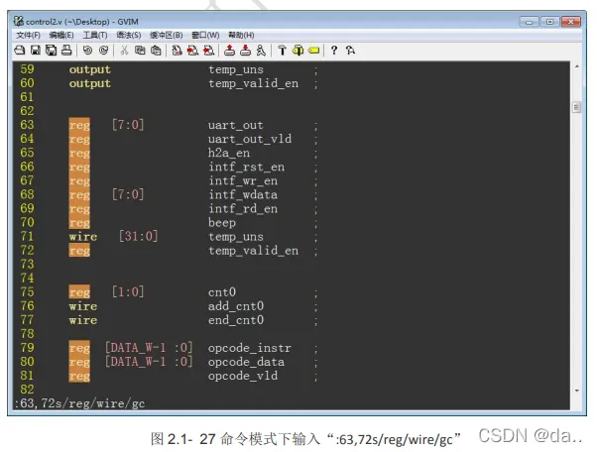Screen dimensions: 597x452
Task: Click the scrollbar down arrow
Action: pyautogui.click(x=577, y=391)
